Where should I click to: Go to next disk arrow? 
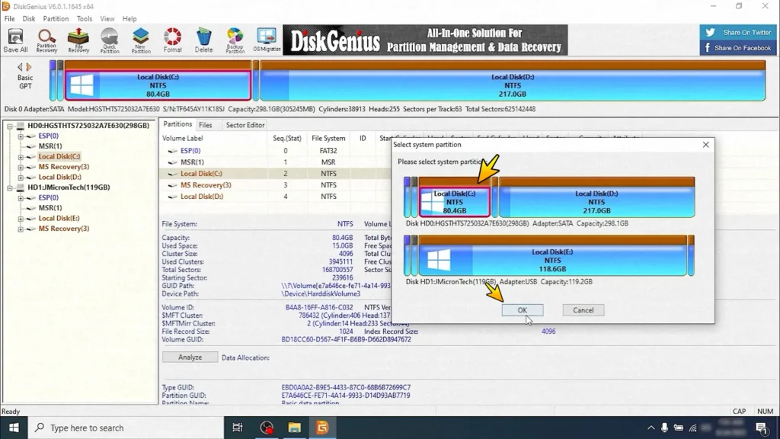click(29, 67)
